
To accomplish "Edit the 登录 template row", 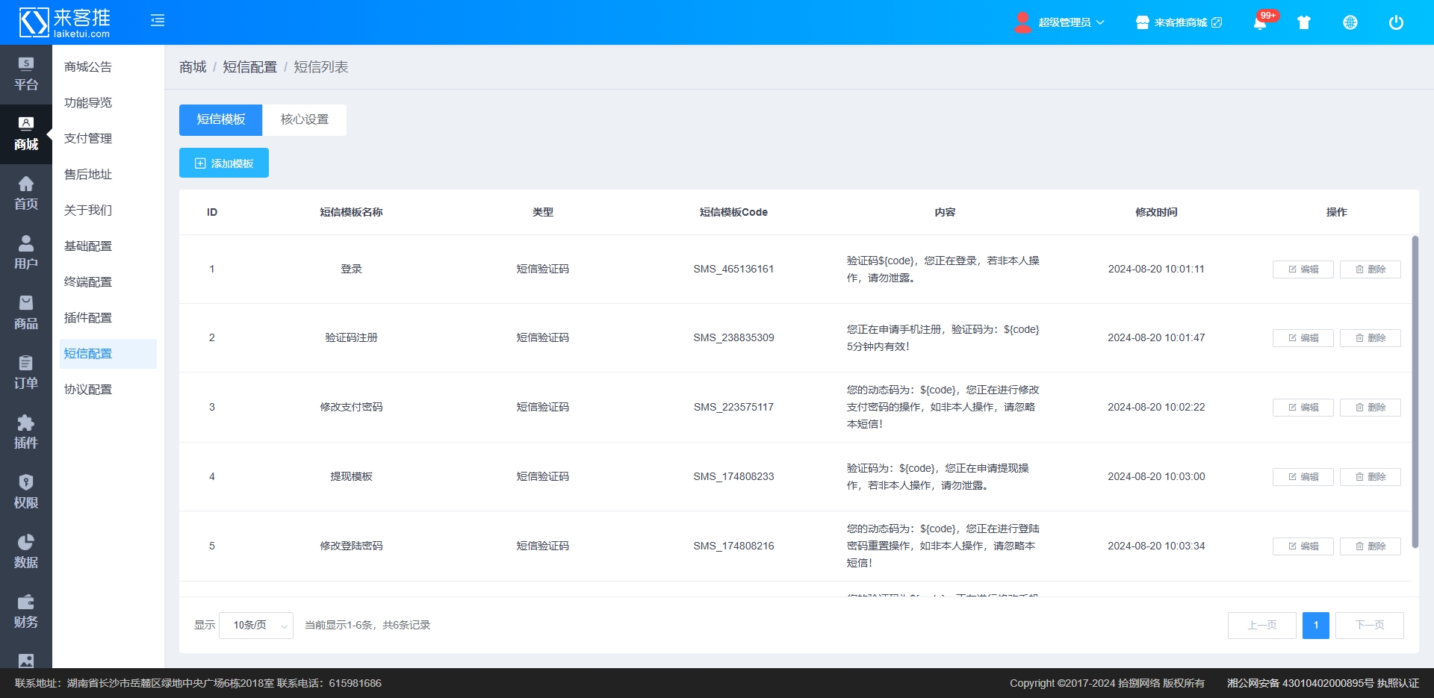I will (1303, 269).
